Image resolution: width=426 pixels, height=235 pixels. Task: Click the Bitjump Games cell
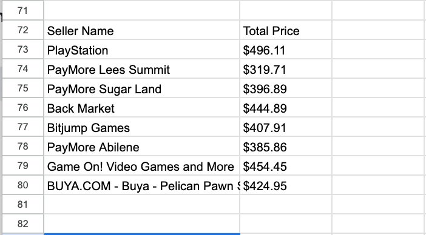(141, 127)
